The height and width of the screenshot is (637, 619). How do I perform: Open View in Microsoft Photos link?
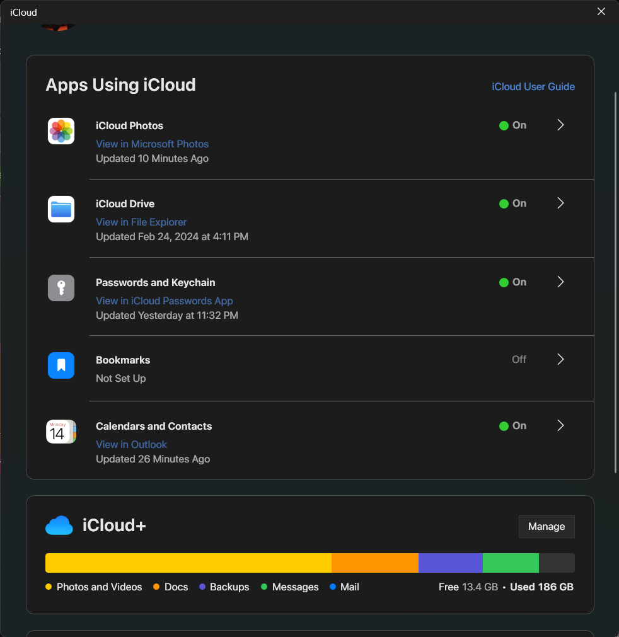click(152, 144)
